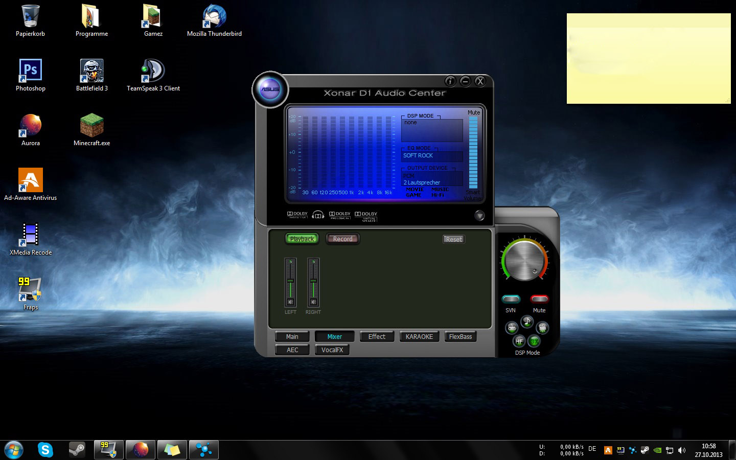Screen dimensions: 736x460
Task: Open Sticky Notes in taskbar
Action: tap(172, 450)
